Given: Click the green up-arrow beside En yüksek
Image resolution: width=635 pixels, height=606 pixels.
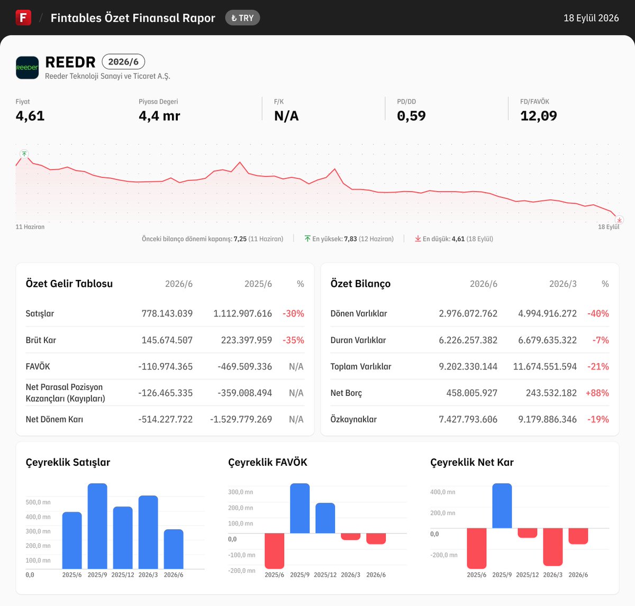Looking at the screenshot, I should [307, 239].
